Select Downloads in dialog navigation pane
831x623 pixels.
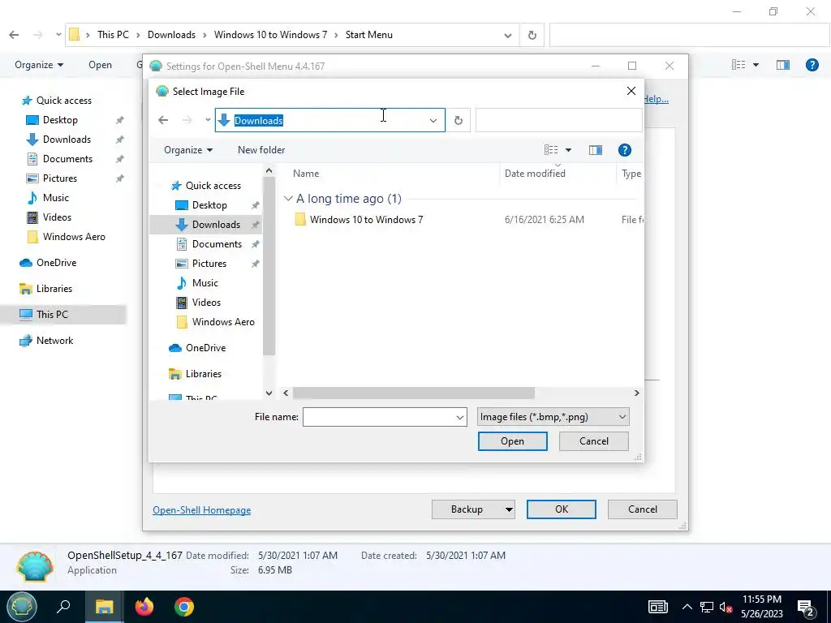(x=216, y=225)
